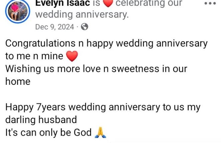
Task: Click the word "home" in the post
Action: 18,81
